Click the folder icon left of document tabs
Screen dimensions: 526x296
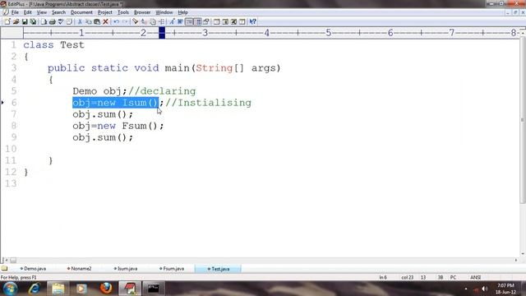tap(4, 269)
